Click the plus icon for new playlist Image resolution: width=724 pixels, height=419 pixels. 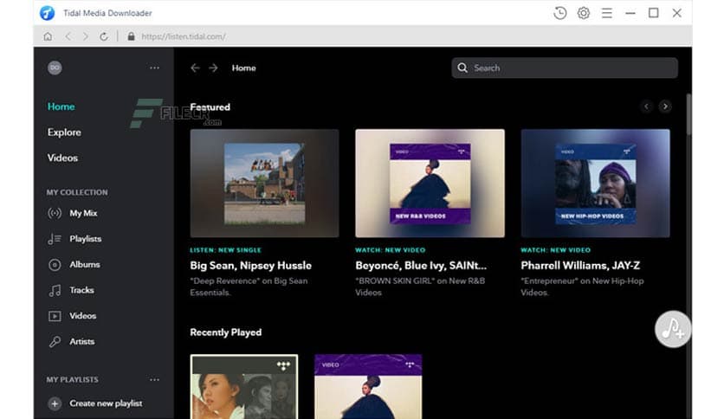(x=55, y=403)
